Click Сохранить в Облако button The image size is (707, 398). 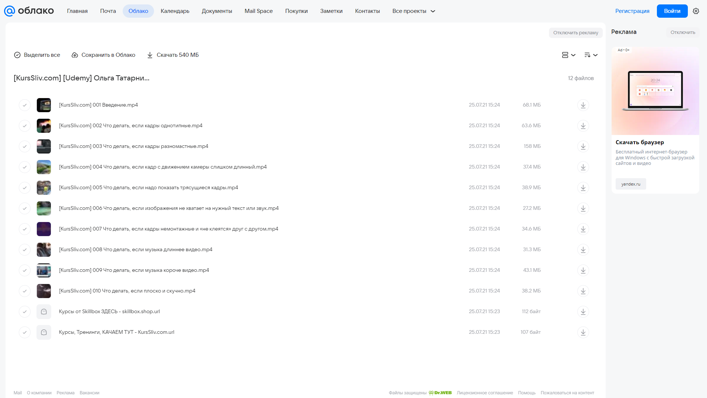[104, 55]
